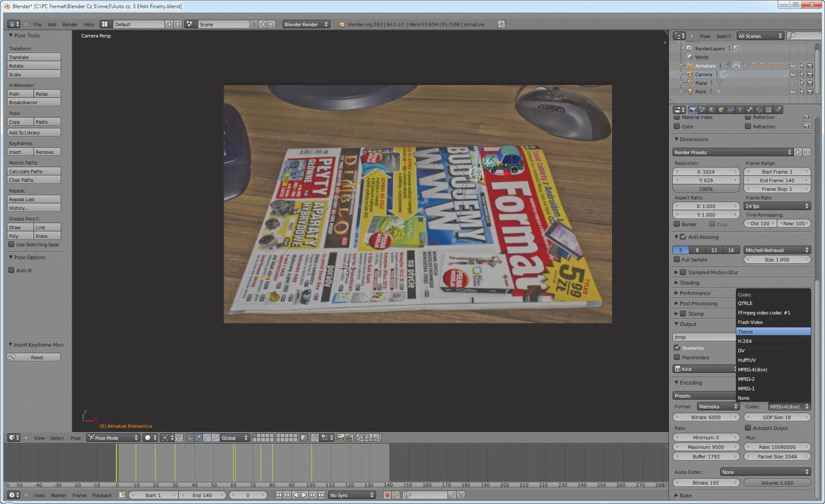Add a render preset with plus
The width and height of the screenshot is (825, 504).
pyautogui.click(x=798, y=152)
